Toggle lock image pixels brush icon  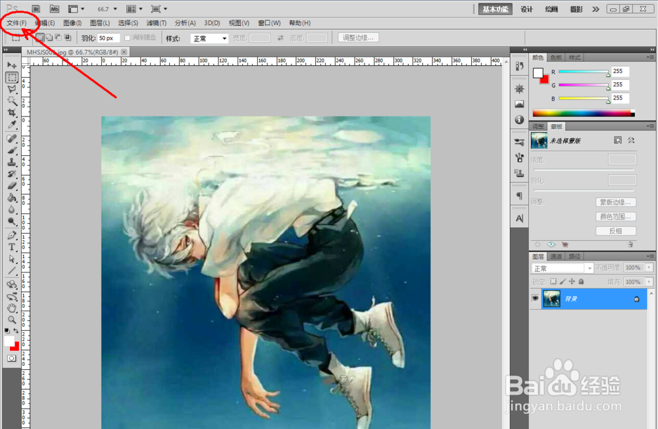pyautogui.click(x=563, y=282)
